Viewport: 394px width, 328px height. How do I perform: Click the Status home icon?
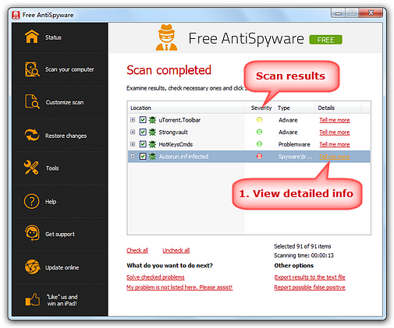tap(32, 37)
